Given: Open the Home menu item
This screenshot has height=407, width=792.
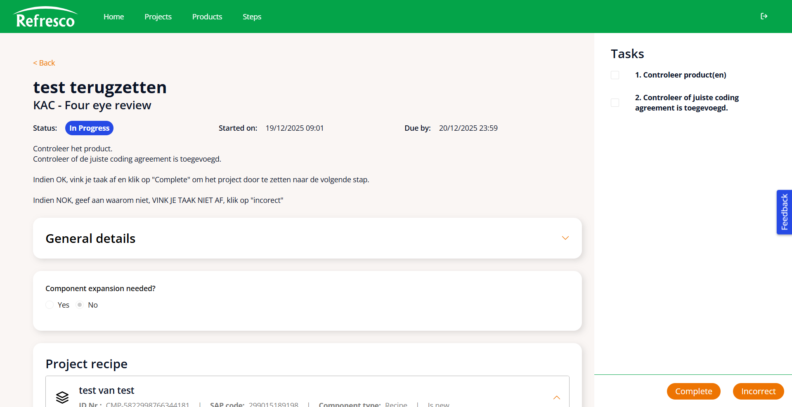Looking at the screenshot, I should (x=114, y=16).
